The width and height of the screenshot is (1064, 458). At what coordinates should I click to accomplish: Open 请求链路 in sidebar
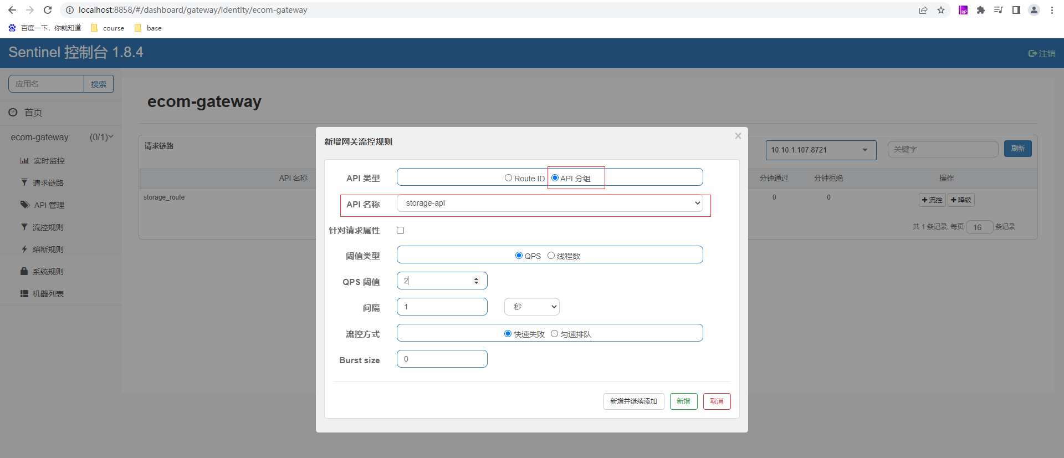click(42, 183)
